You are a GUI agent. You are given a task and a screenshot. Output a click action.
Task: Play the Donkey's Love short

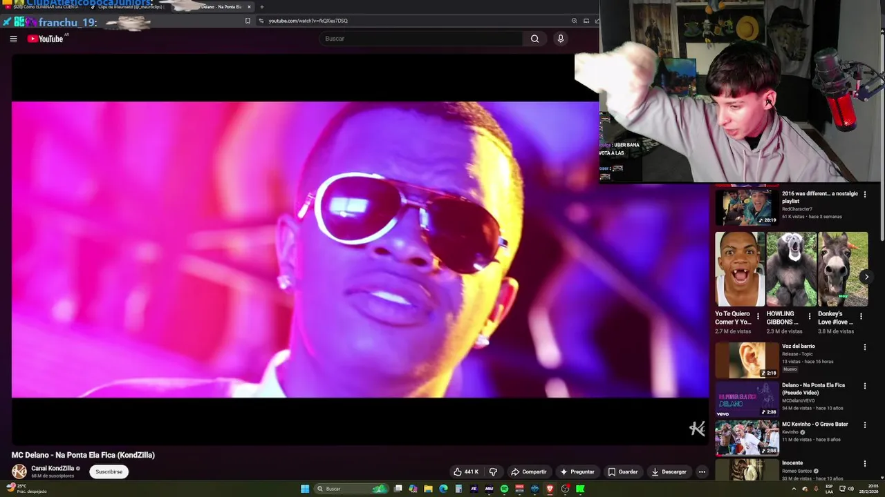click(843, 269)
